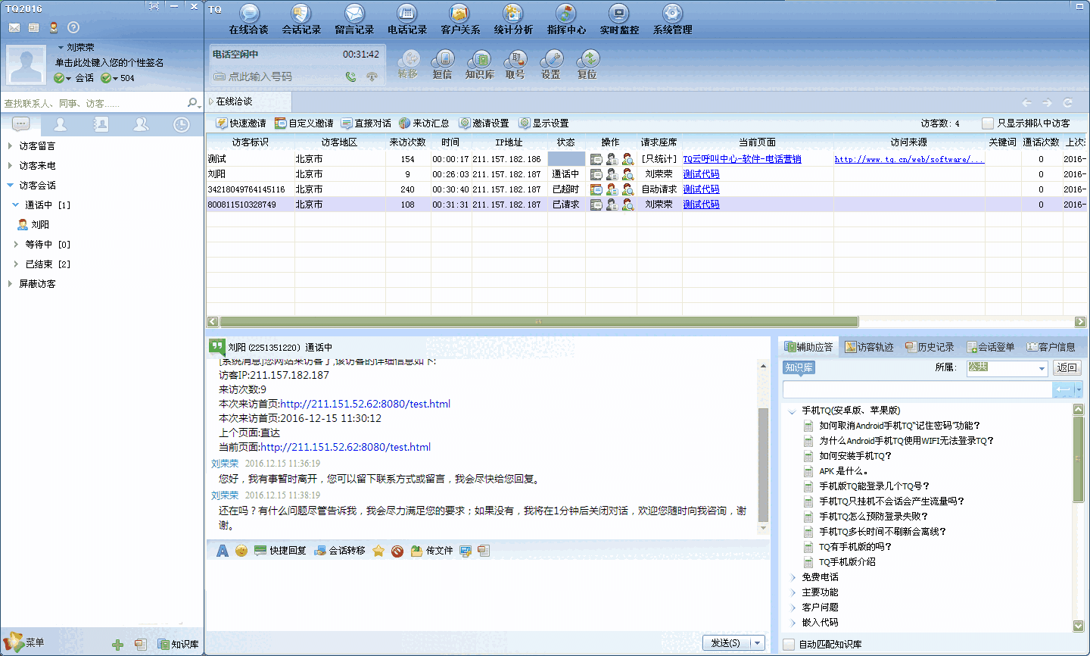Toggle 自动匹配知识库 checkbox
The height and width of the screenshot is (656, 1090).
tap(789, 644)
